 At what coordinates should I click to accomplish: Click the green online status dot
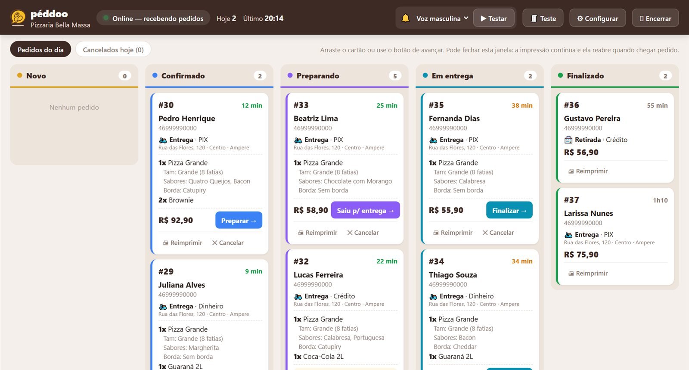106,18
